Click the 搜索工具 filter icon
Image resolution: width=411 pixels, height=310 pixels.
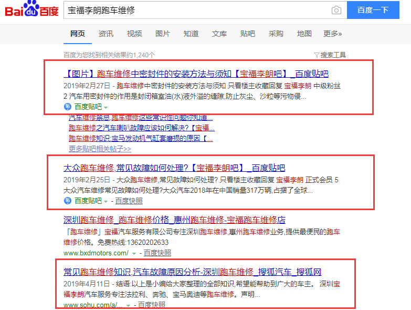pos(317,55)
